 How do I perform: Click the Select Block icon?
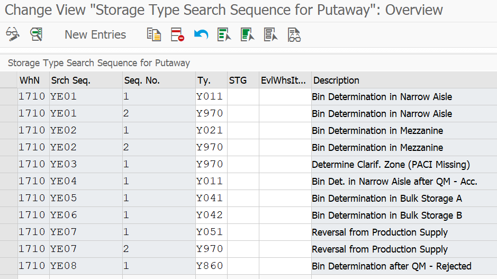(248, 34)
